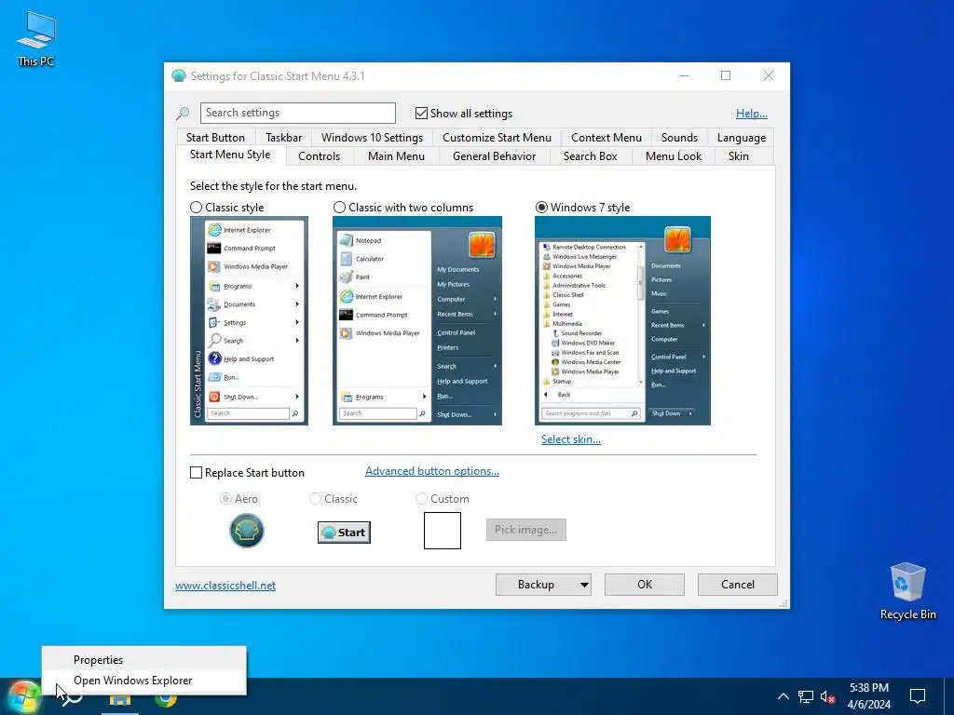Image resolution: width=954 pixels, height=715 pixels.
Task: Visit the www.classicshell.net link
Action: click(x=225, y=586)
